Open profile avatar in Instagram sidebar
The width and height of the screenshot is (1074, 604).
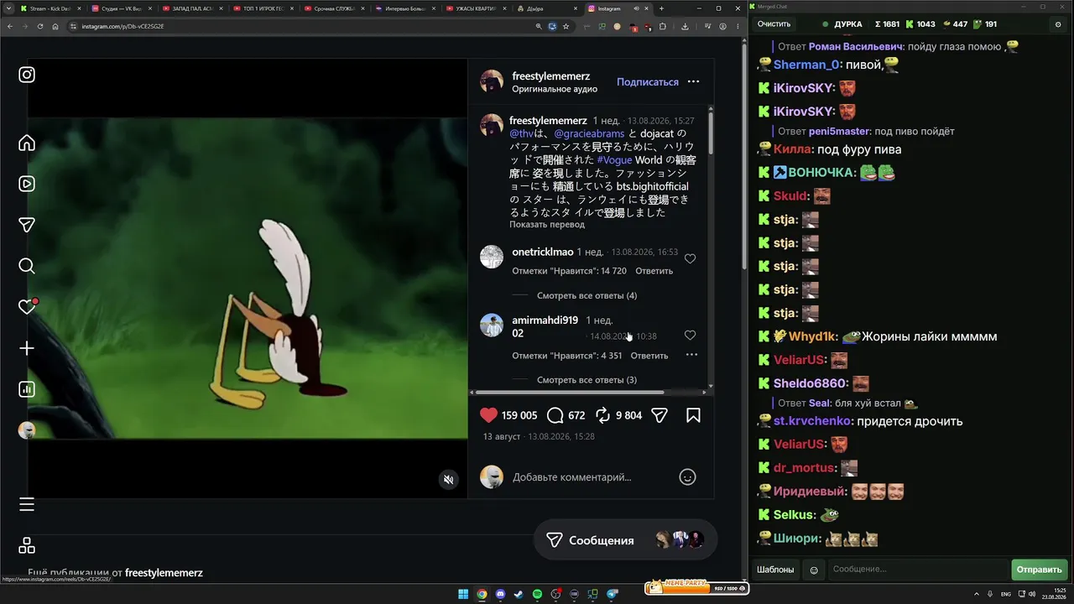click(x=27, y=430)
